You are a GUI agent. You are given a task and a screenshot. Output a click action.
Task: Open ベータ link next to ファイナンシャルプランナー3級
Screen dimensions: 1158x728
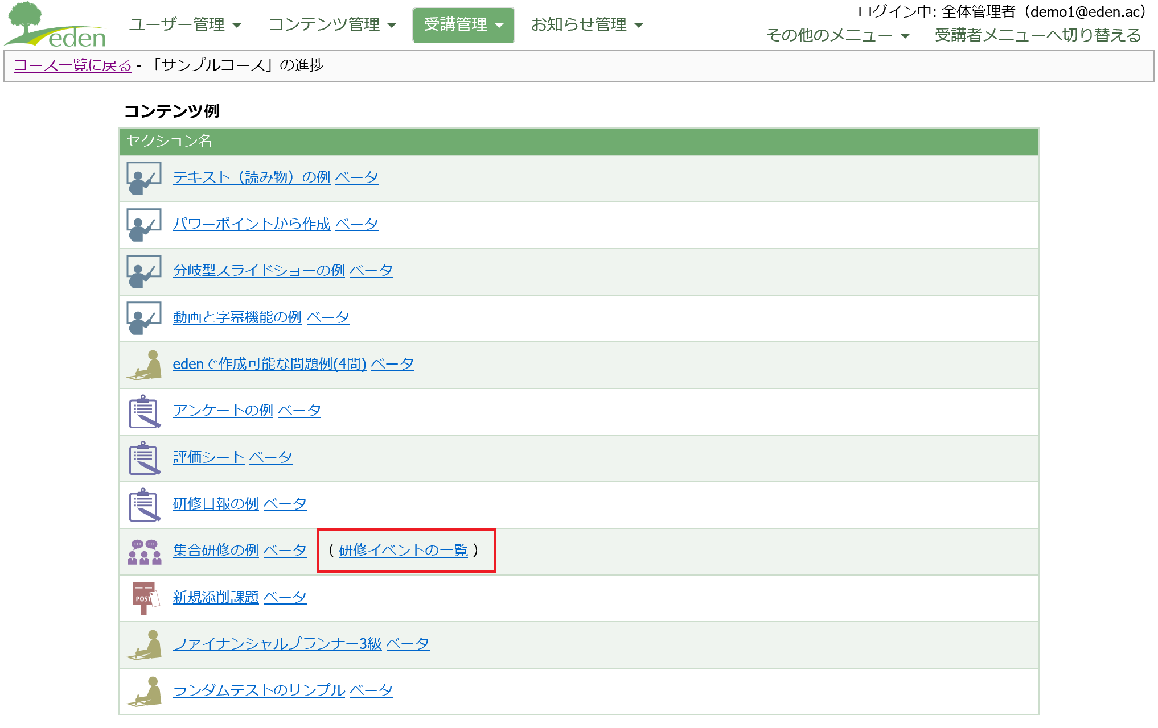point(408,643)
